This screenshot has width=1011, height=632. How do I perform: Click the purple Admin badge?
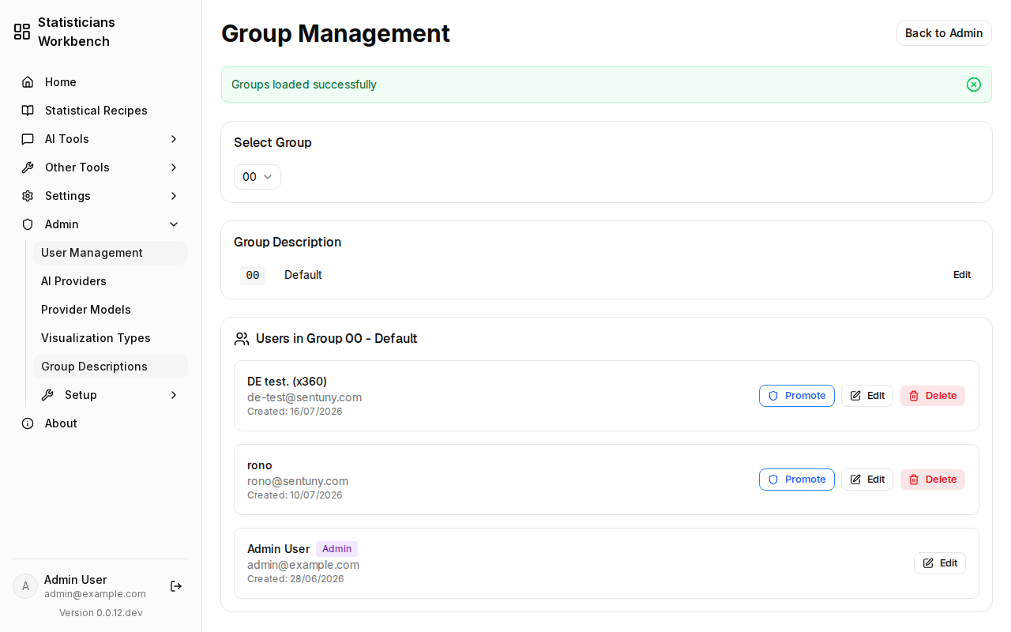[x=336, y=549]
